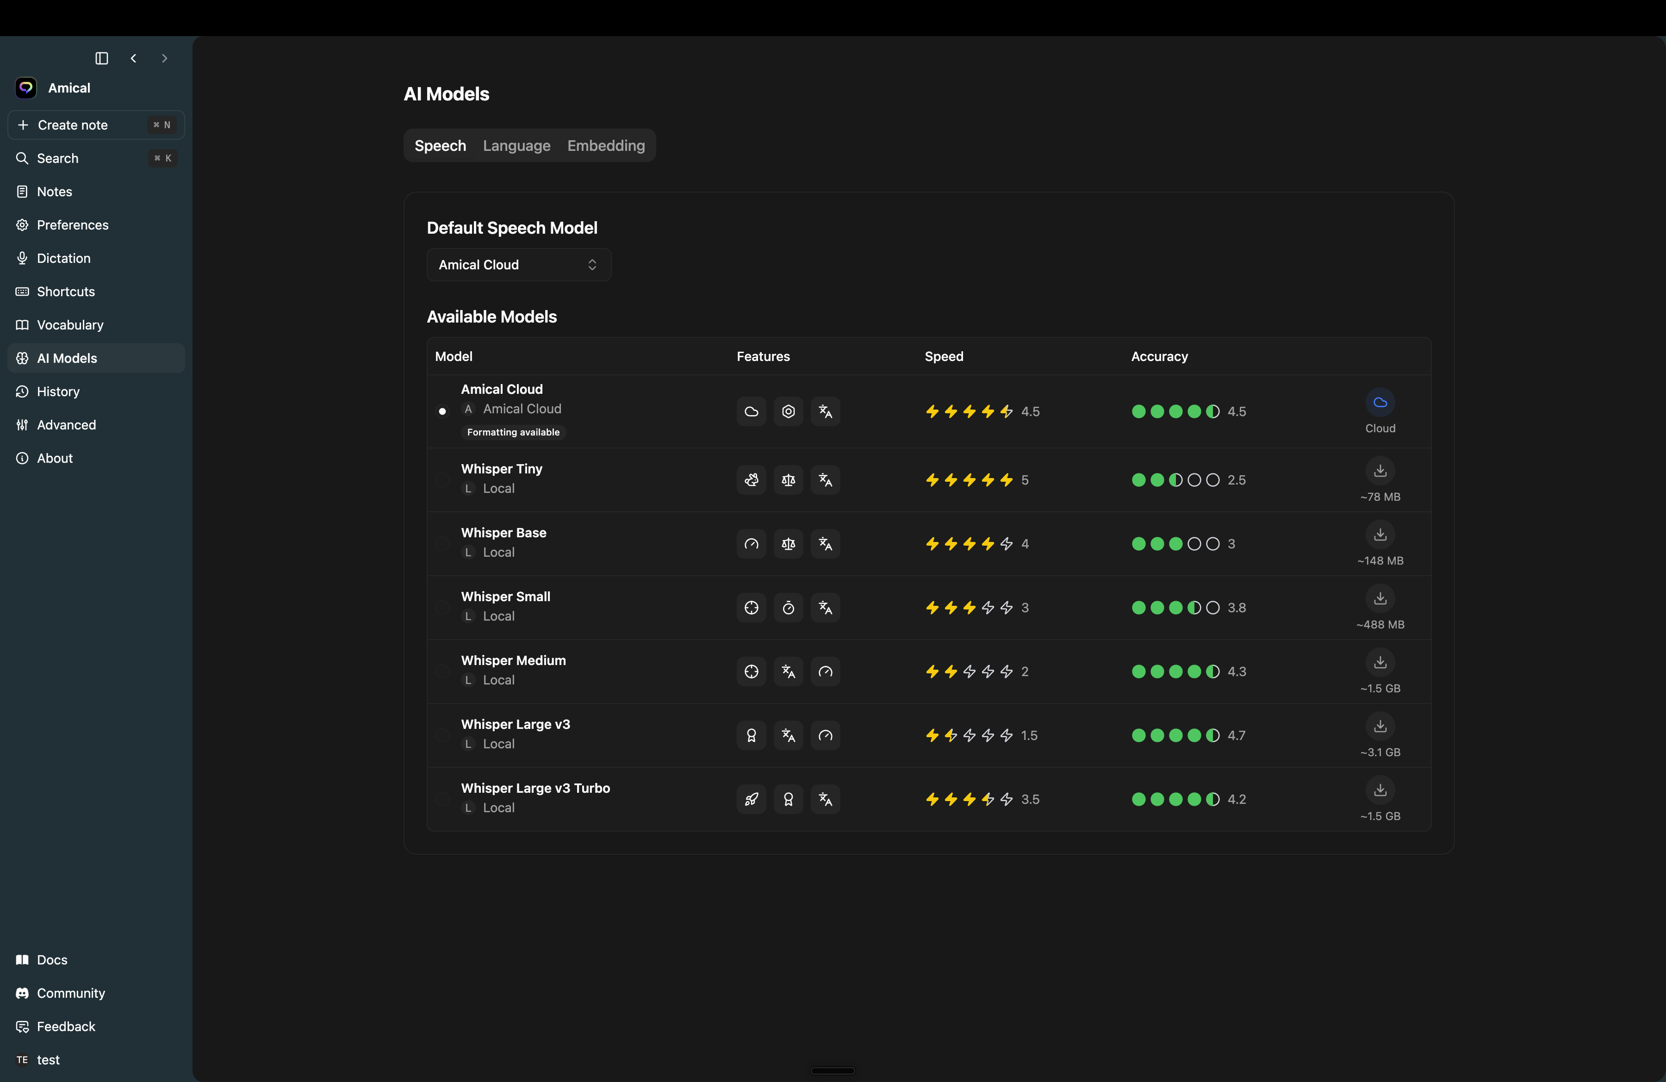This screenshot has height=1082, width=1666.
Task: Go forward with the right chevron
Action: (x=164, y=58)
